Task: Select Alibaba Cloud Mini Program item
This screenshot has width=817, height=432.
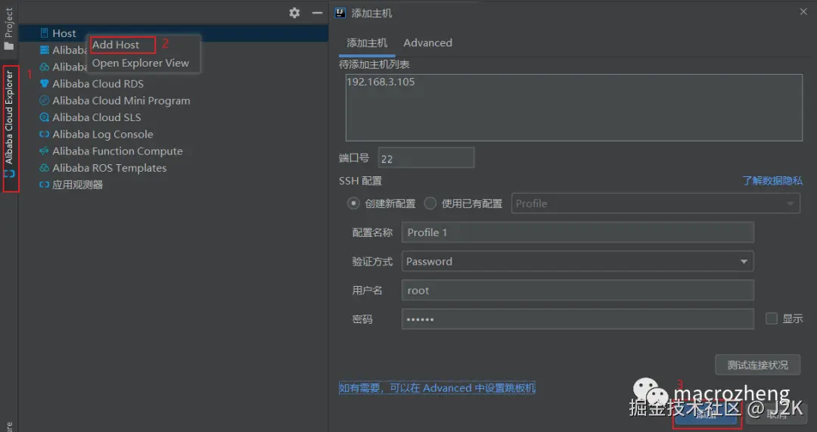Action: pyautogui.click(x=121, y=101)
